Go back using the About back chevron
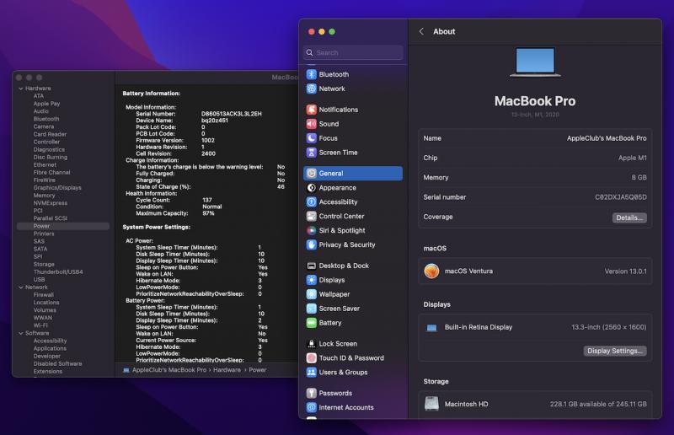674x435 pixels. 421,31
